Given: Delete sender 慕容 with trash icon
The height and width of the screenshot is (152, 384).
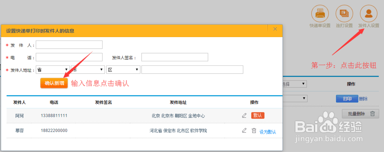Looking at the screenshot, I should tap(254, 131).
